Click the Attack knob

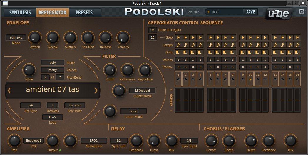(35, 37)
